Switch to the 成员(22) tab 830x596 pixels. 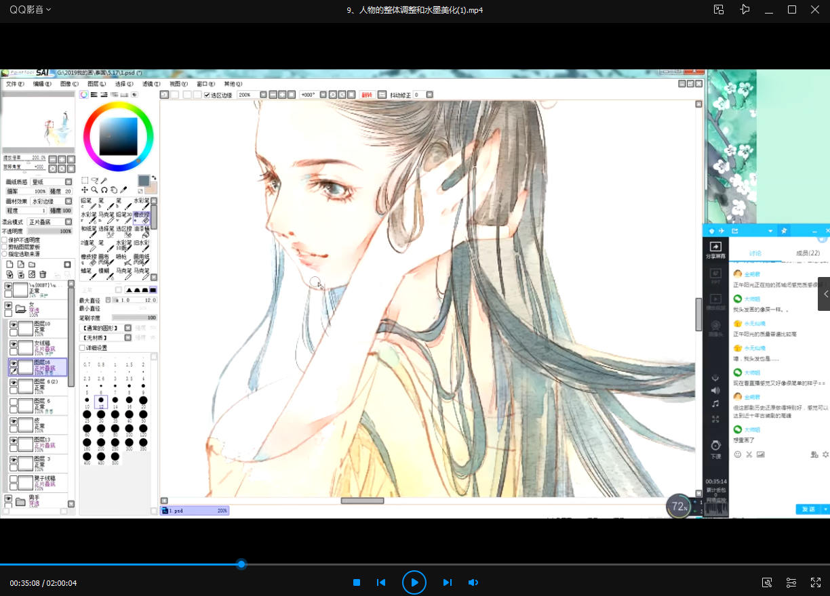807,253
